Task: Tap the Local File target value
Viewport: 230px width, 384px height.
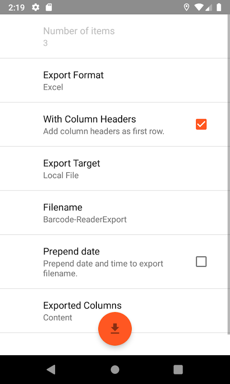Action: [x=61, y=175]
